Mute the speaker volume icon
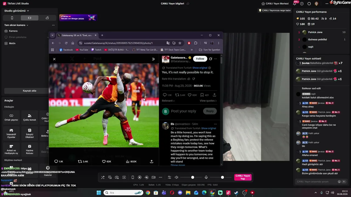 (x=176, y=177)
